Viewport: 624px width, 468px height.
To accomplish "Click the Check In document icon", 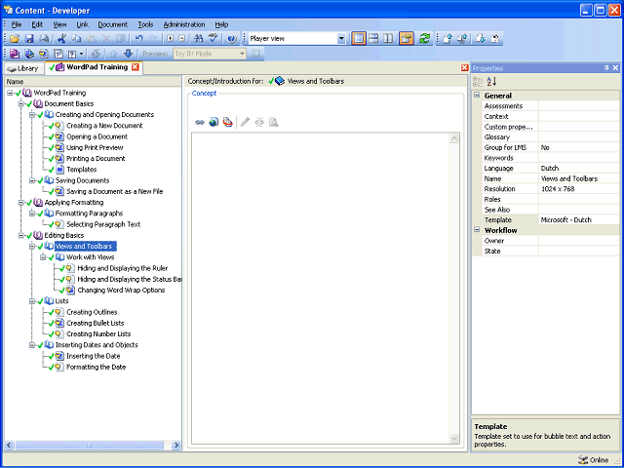I will click(x=448, y=39).
